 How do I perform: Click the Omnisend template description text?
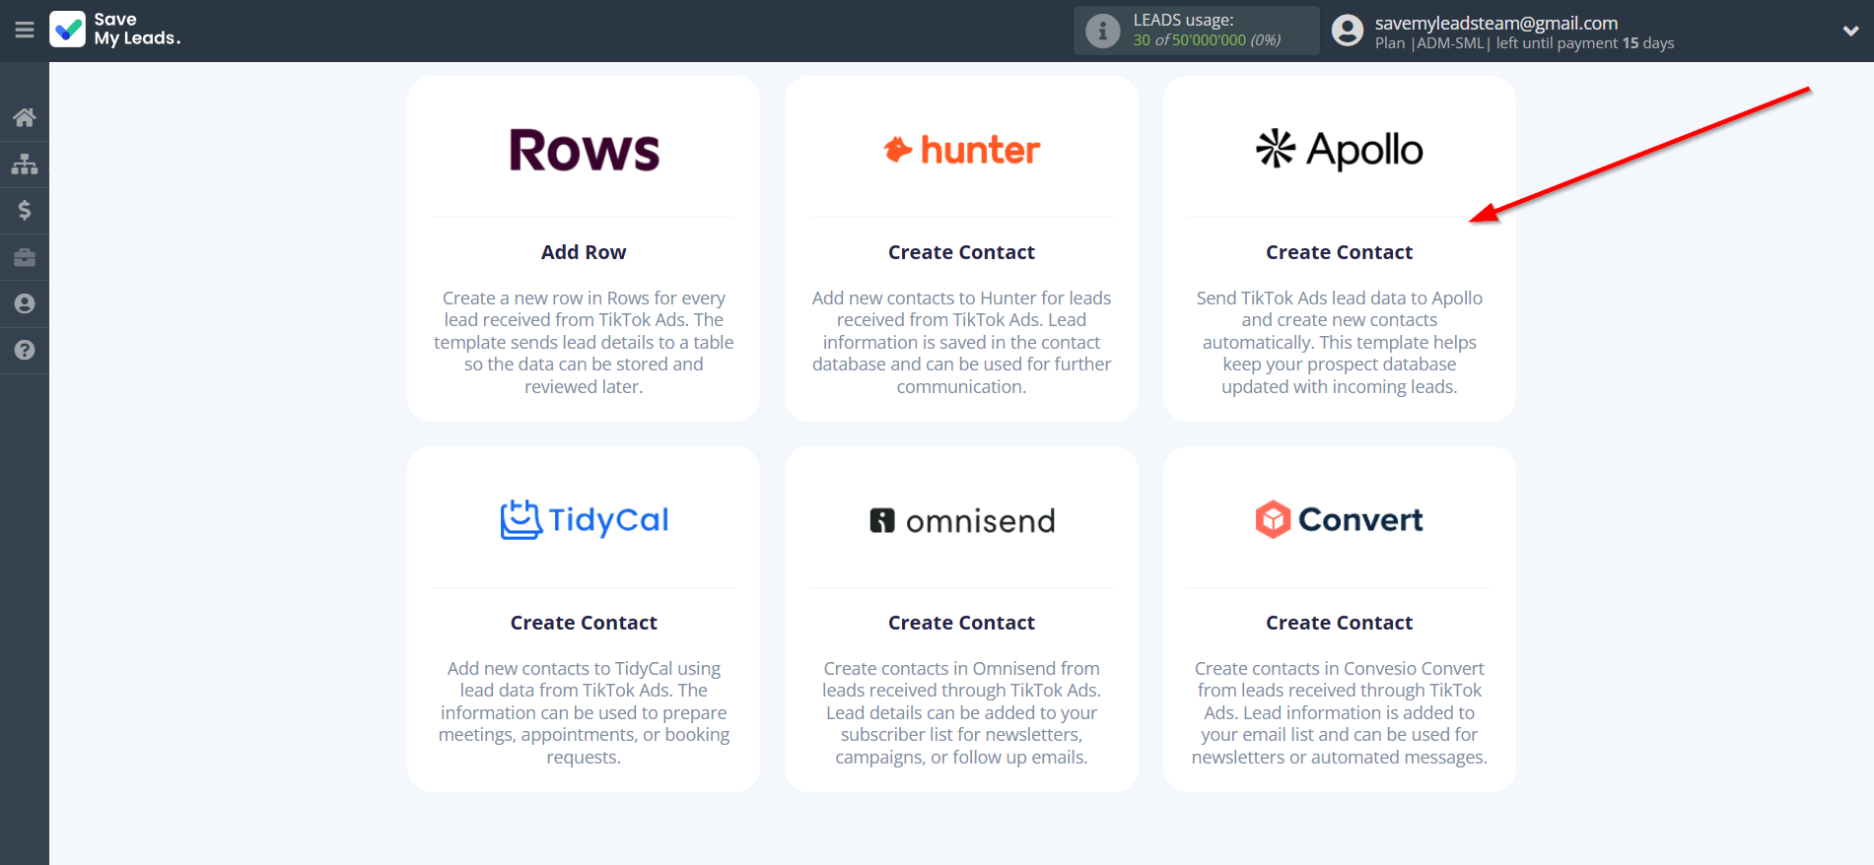962,712
